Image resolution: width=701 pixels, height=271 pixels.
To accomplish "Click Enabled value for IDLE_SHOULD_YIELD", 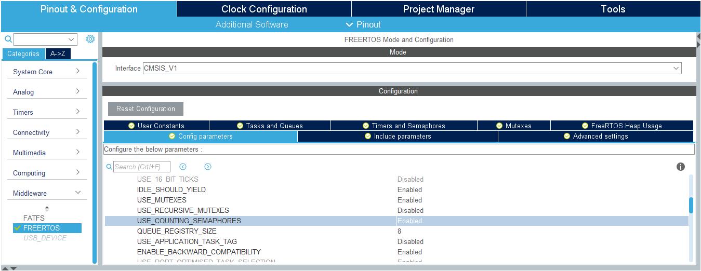I will click(x=409, y=189).
